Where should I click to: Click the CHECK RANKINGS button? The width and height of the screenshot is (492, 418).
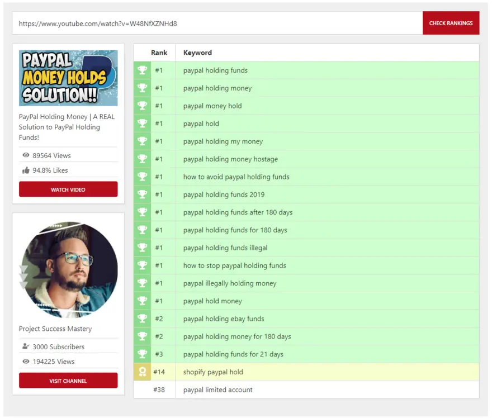click(x=451, y=23)
